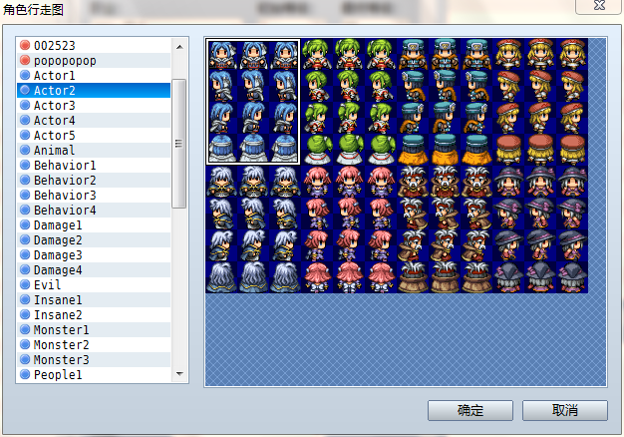Image resolution: width=624 pixels, height=437 pixels.
Task: Pick the Animal character sheet
Action: (94, 151)
